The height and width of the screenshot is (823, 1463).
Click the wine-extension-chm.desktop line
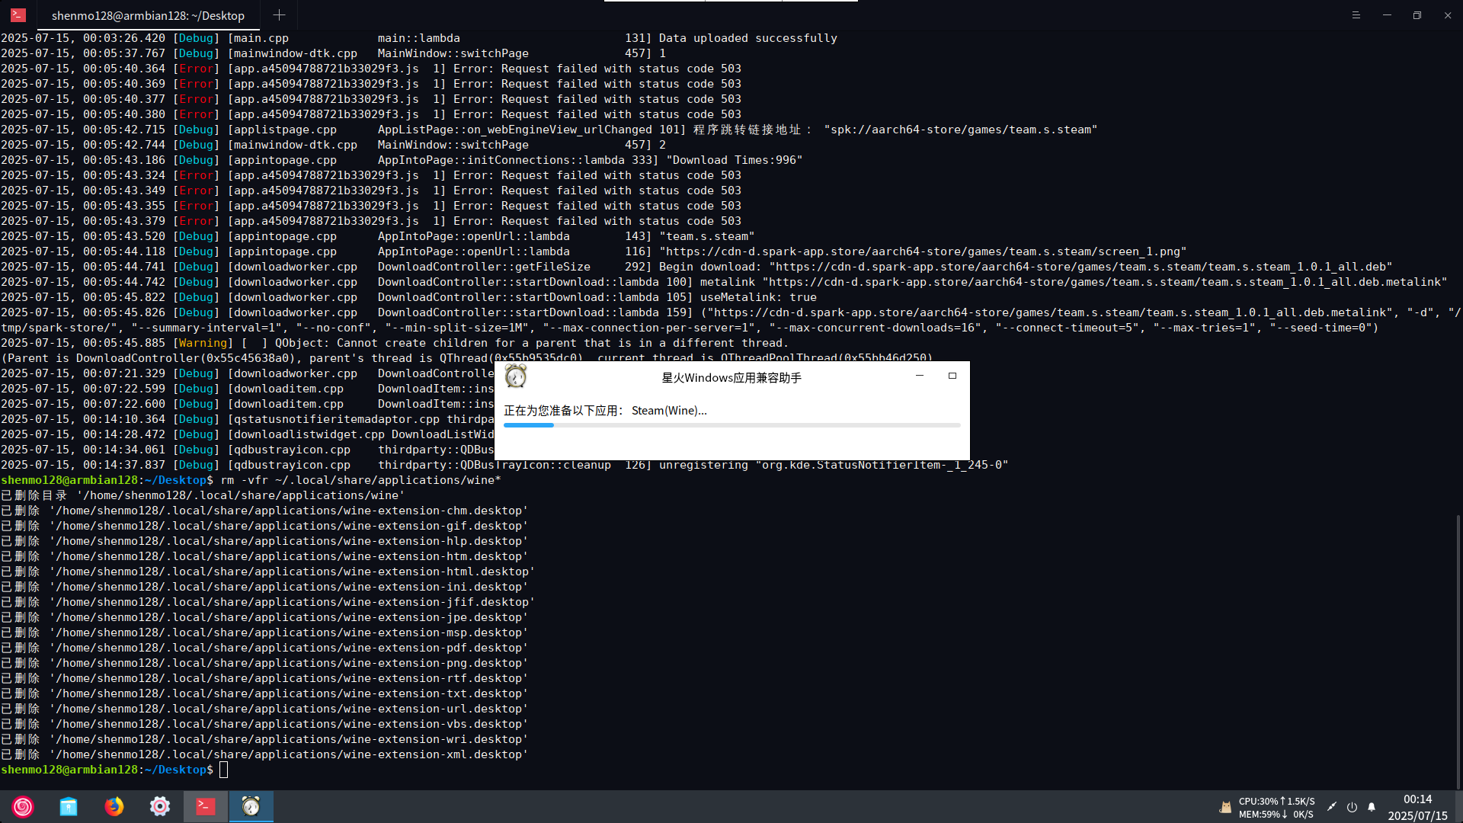[x=264, y=511]
